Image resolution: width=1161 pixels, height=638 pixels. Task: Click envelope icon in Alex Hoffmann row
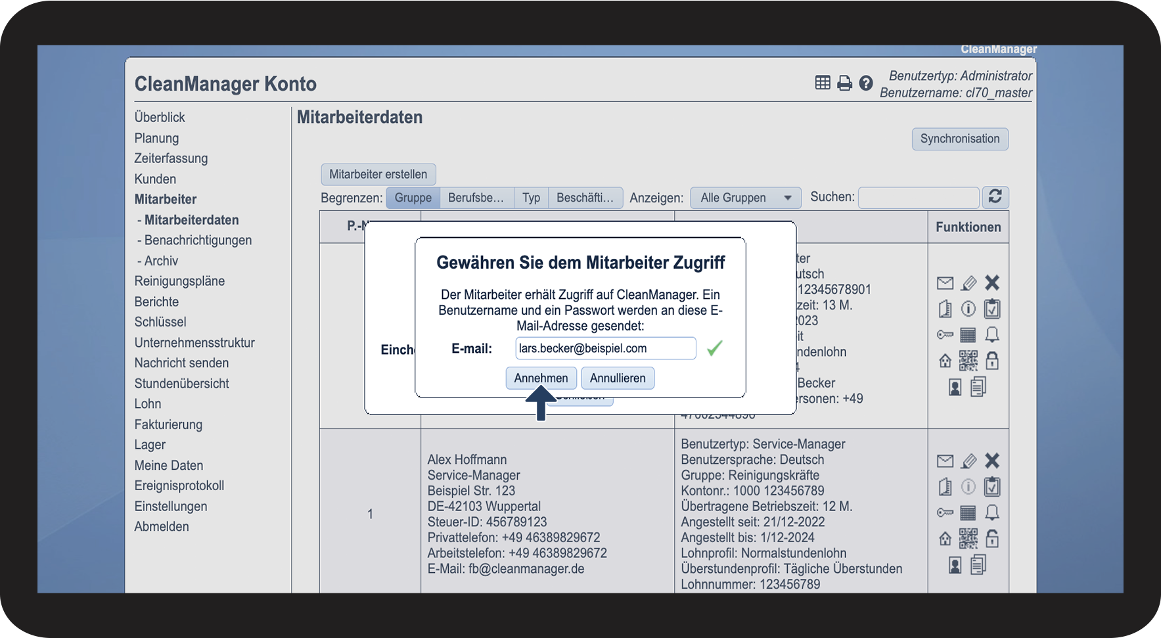click(x=945, y=461)
